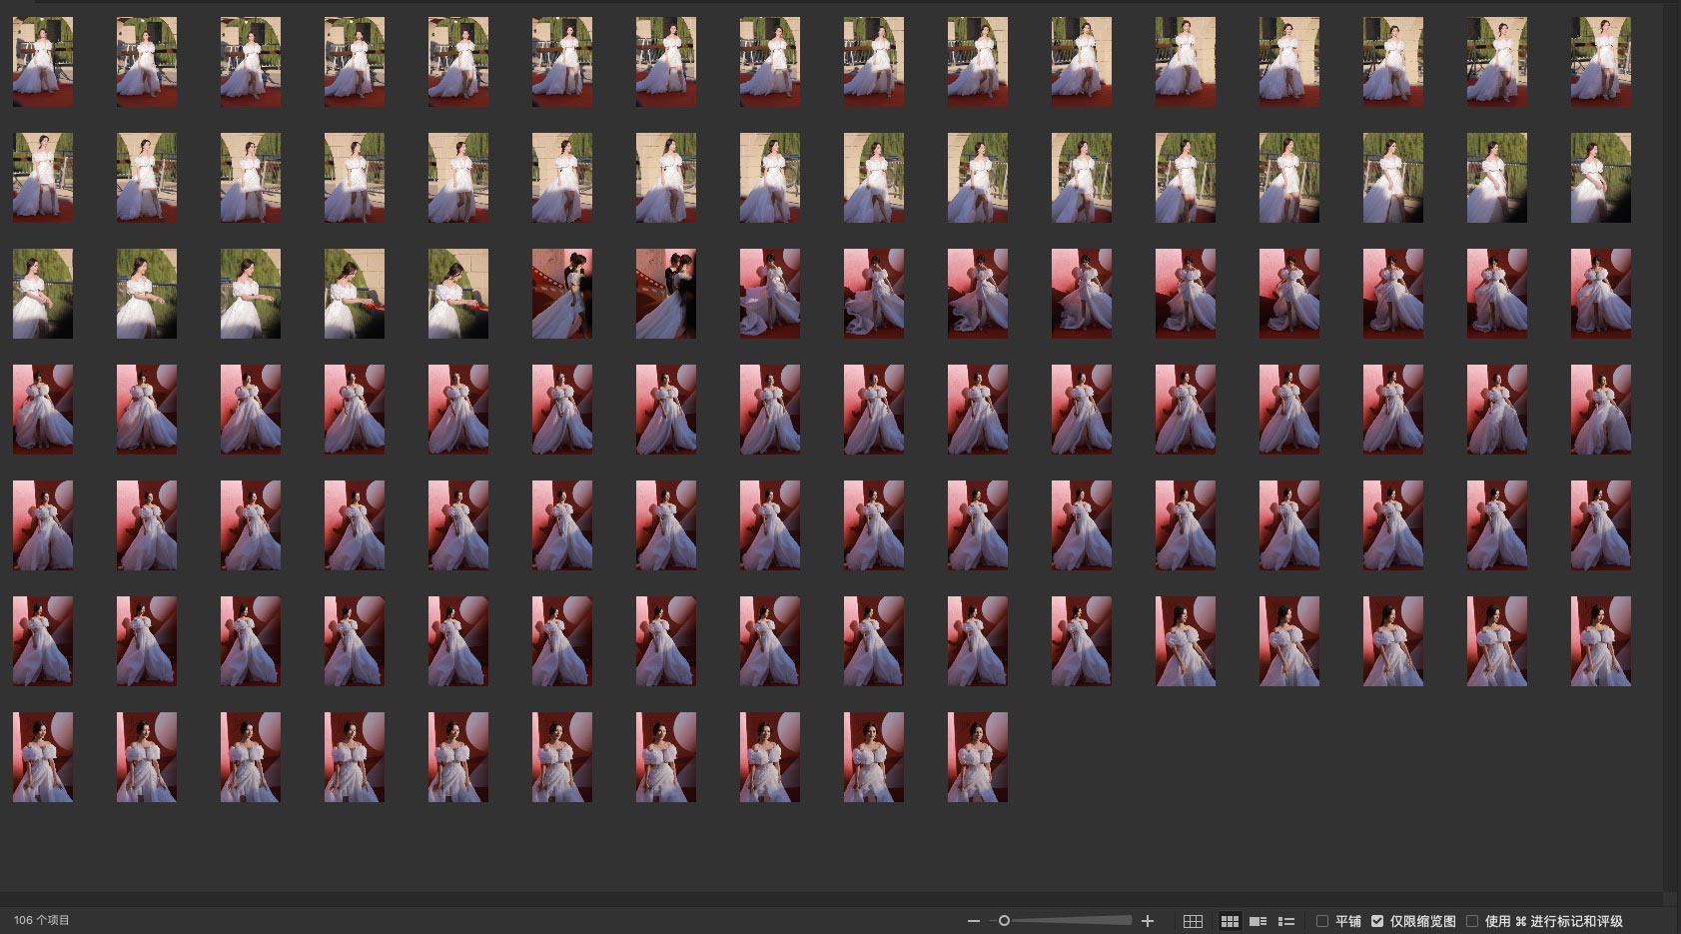Screen dimensions: 1681x934
Task: Select the last thumbnail in the bottom row
Action: (x=977, y=757)
